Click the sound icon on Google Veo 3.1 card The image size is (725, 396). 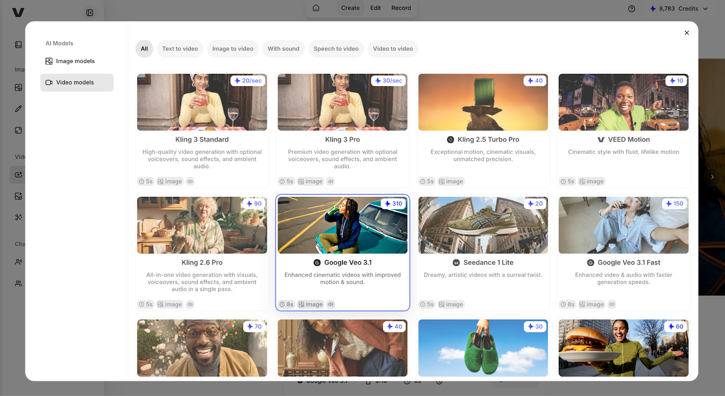click(x=331, y=304)
